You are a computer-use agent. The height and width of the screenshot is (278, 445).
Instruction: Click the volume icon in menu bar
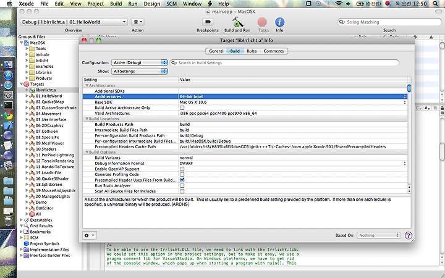click(x=348, y=4)
